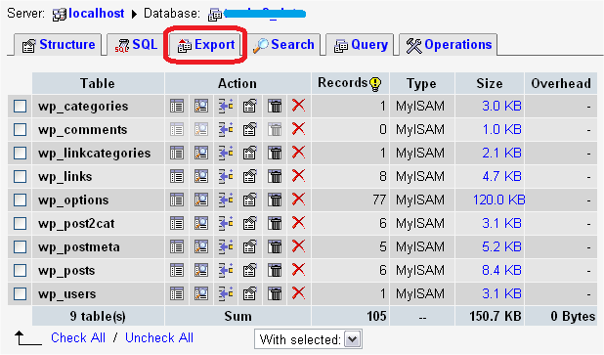Insert a row into wp_links
The height and width of the screenshot is (355, 604).
[226, 176]
